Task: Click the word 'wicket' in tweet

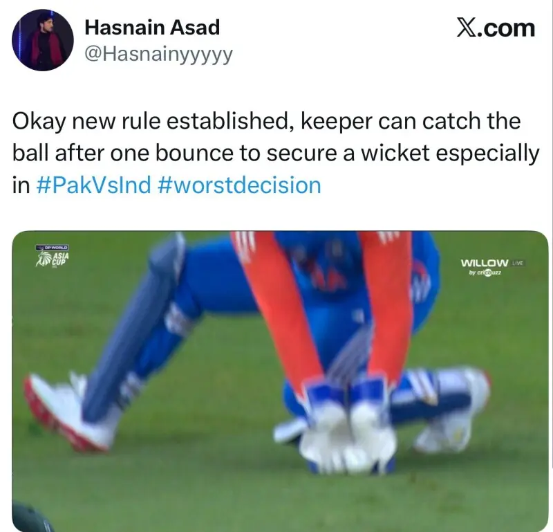Action: (x=394, y=153)
